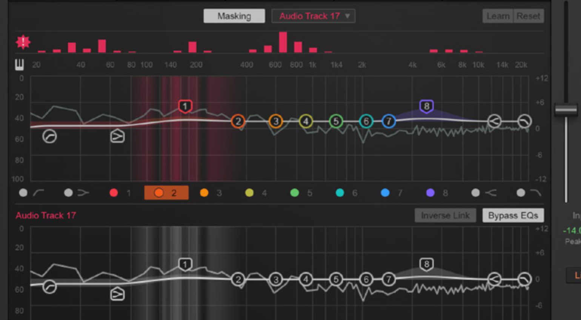Click the masking histogram bar near 200
The height and width of the screenshot is (320, 581).
(x=192, y=47)
